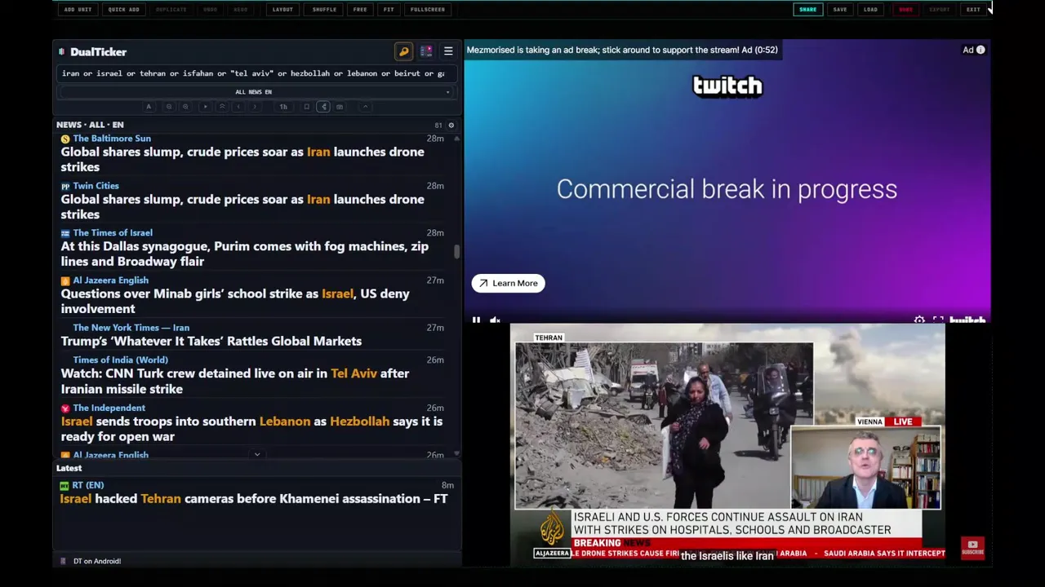Screen dimensions: 1045x587
Task: Open 'Questions over Minab girls' school strike' headline
Action: click(235, 302)
